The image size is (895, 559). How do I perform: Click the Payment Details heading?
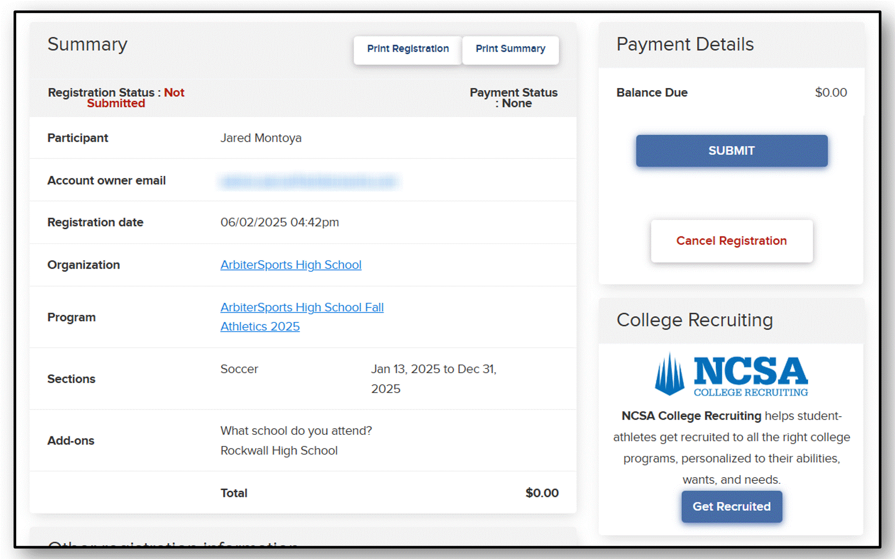[685, 45]
